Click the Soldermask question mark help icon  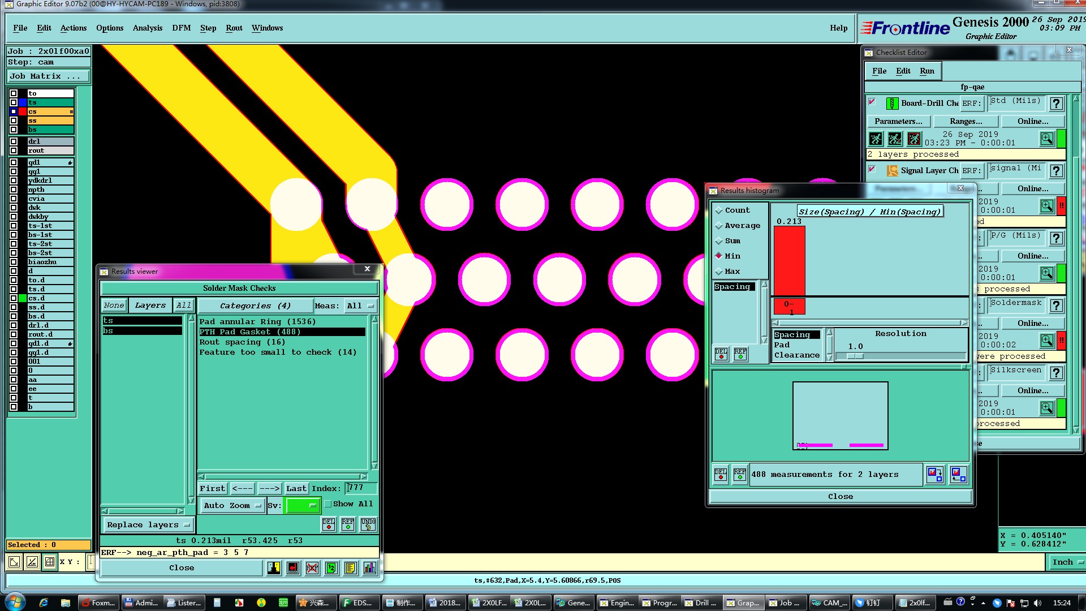[x=1056, y=306]
